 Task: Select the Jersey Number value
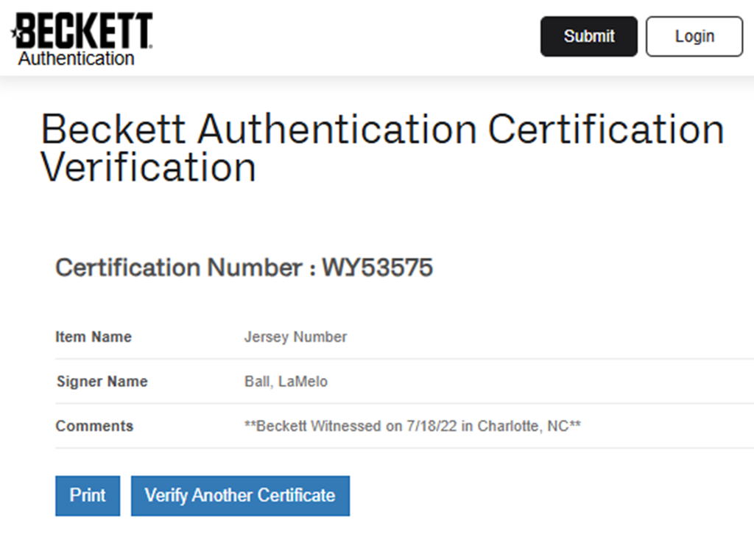295,337
